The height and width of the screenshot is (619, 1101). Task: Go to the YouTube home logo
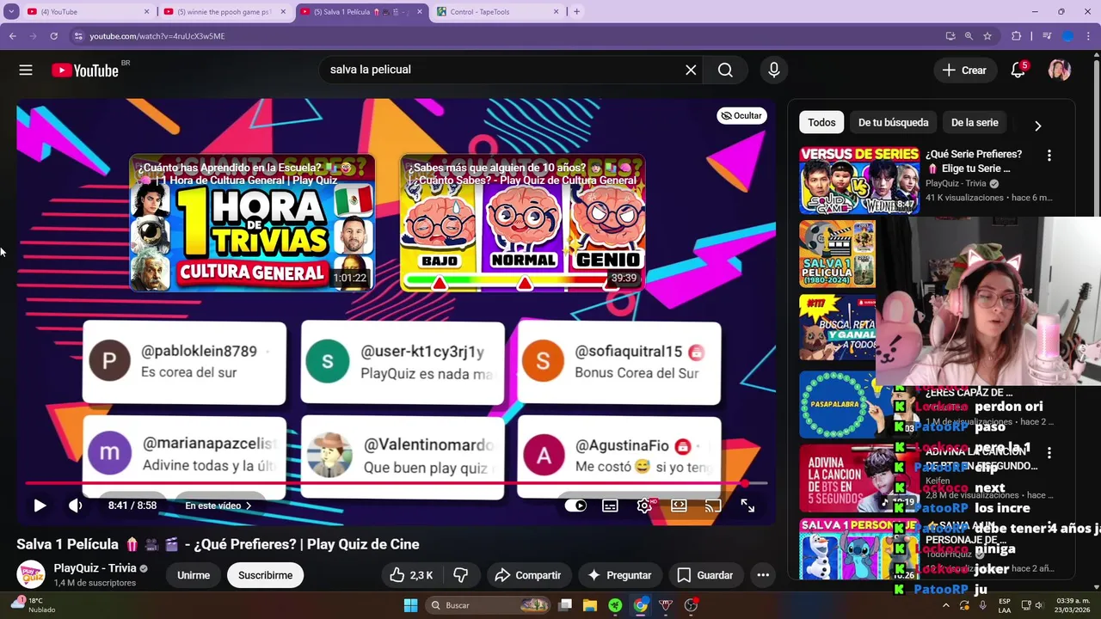pyautogui.click(x=85, y=70)
